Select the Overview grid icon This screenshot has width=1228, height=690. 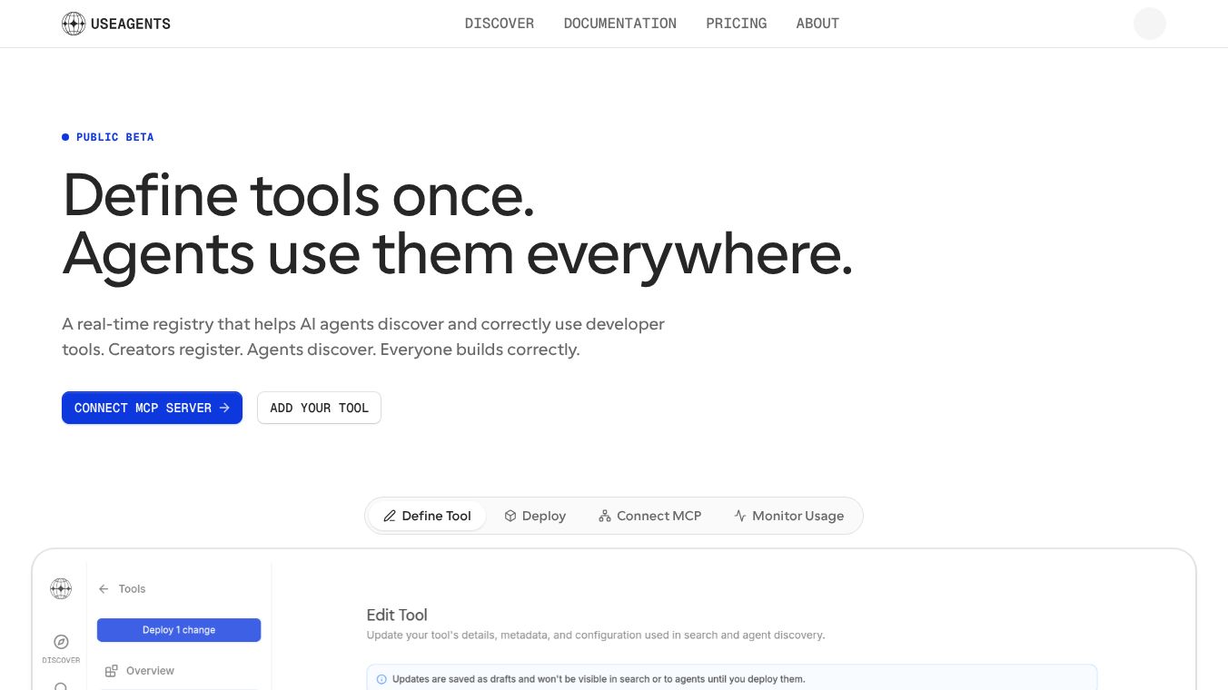112,671
